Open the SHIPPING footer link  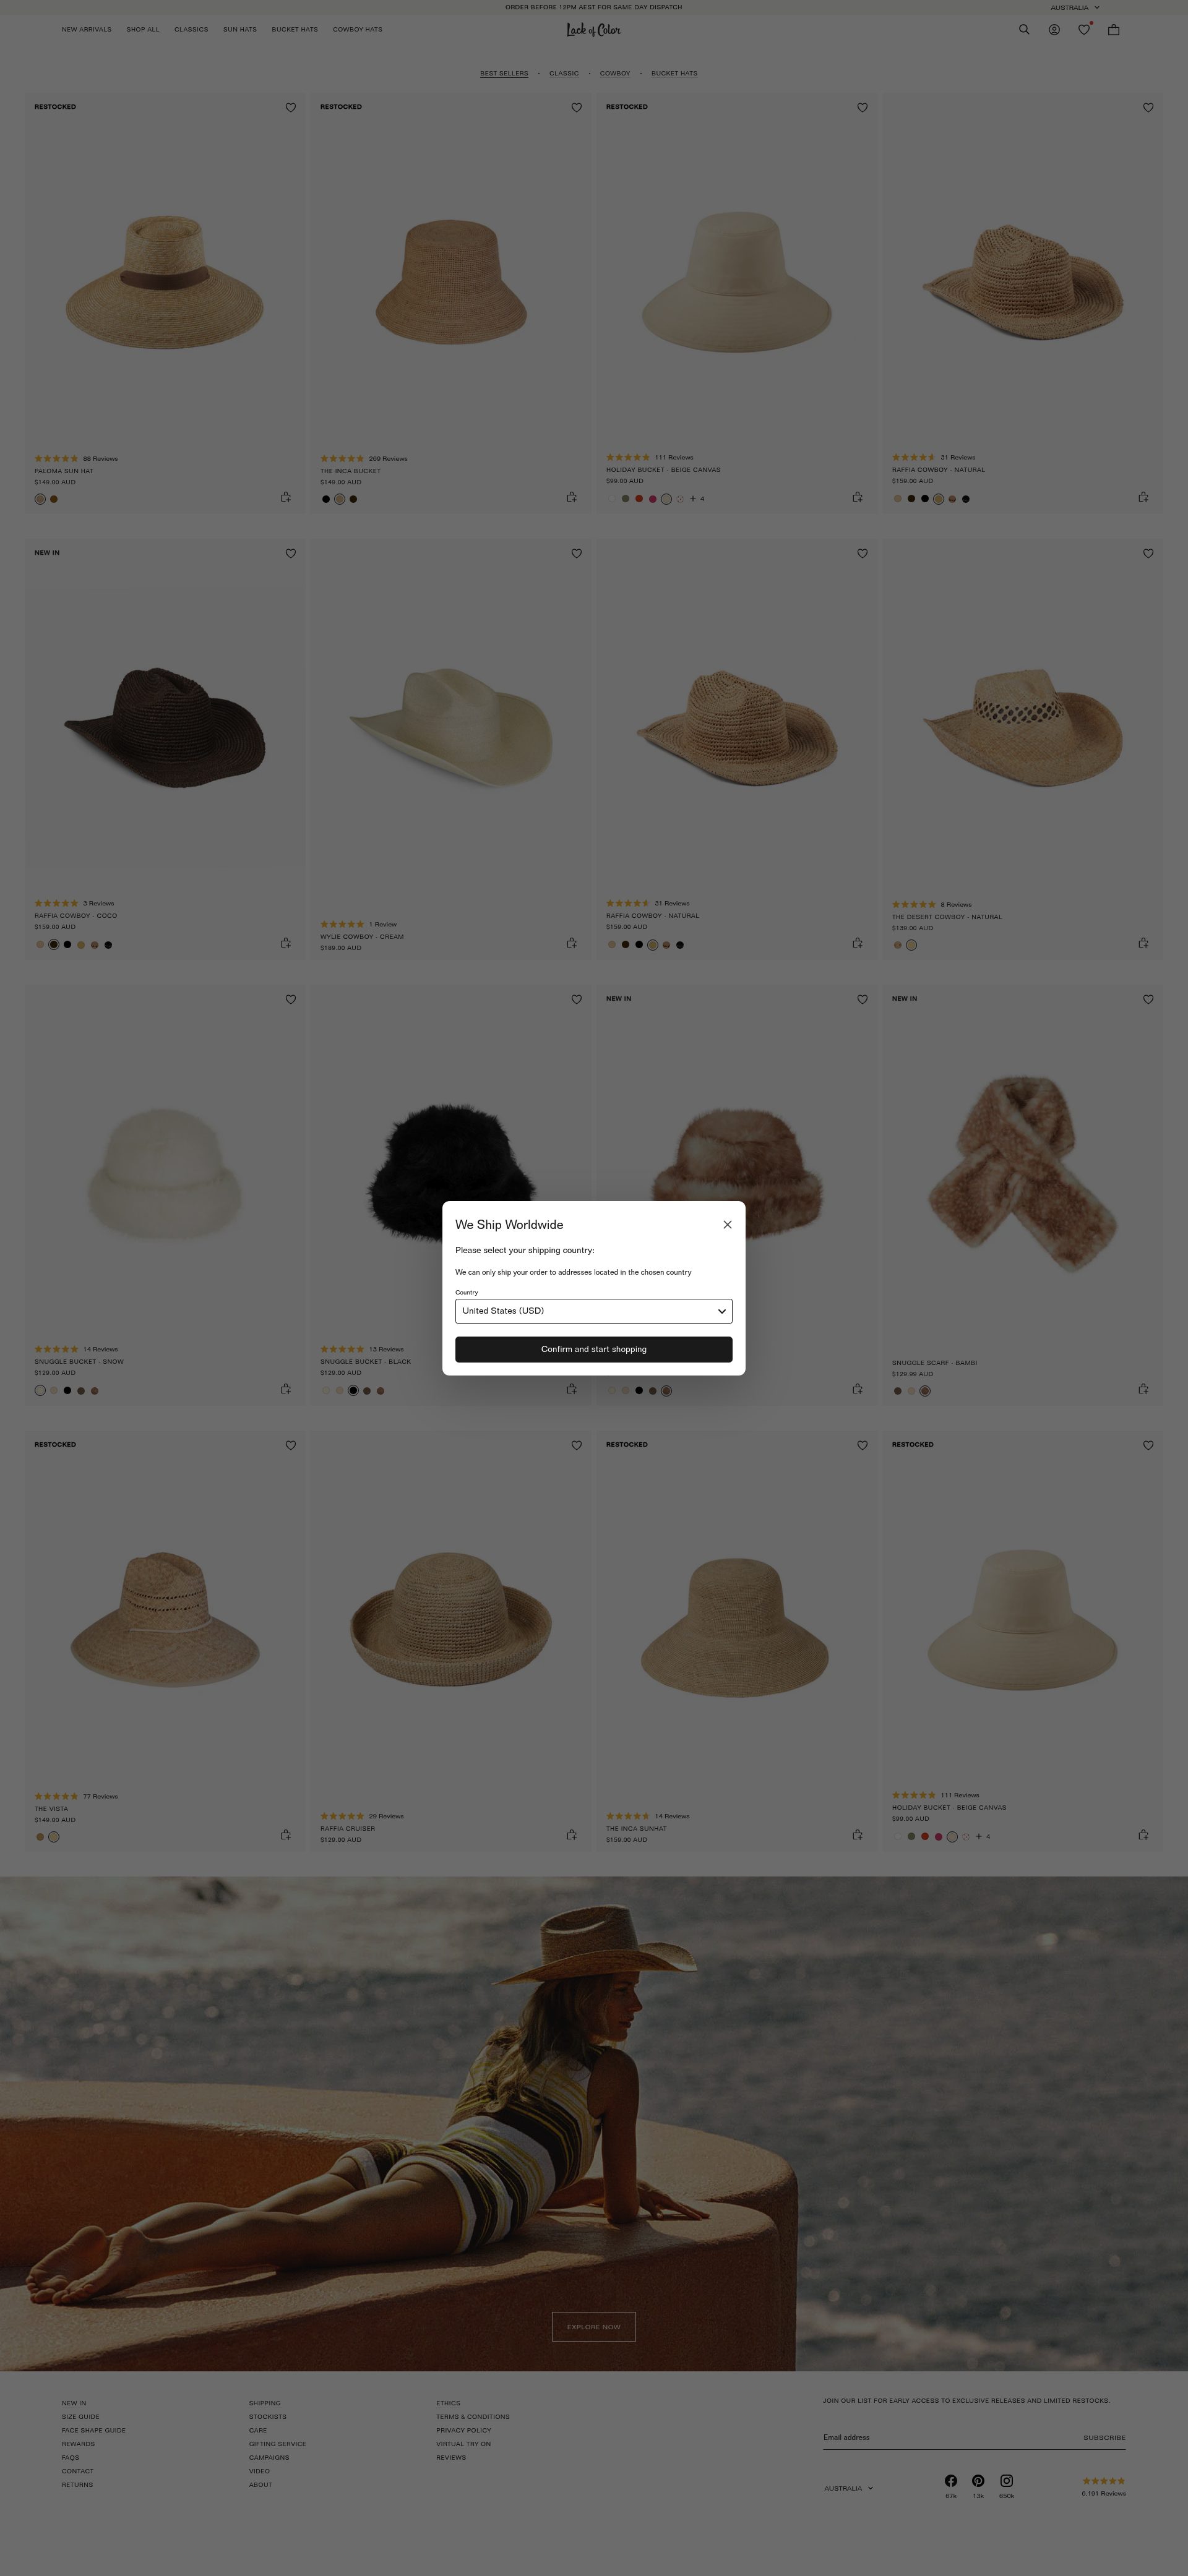point(264,2403)
